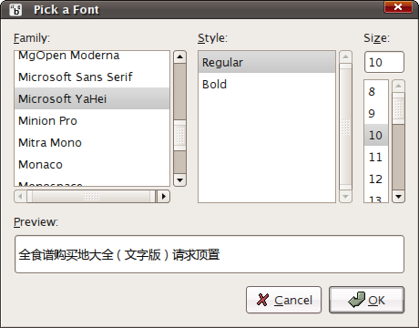Select Microsoft Sans Serif in Family list
419x328 pixels.
(92, 77)
